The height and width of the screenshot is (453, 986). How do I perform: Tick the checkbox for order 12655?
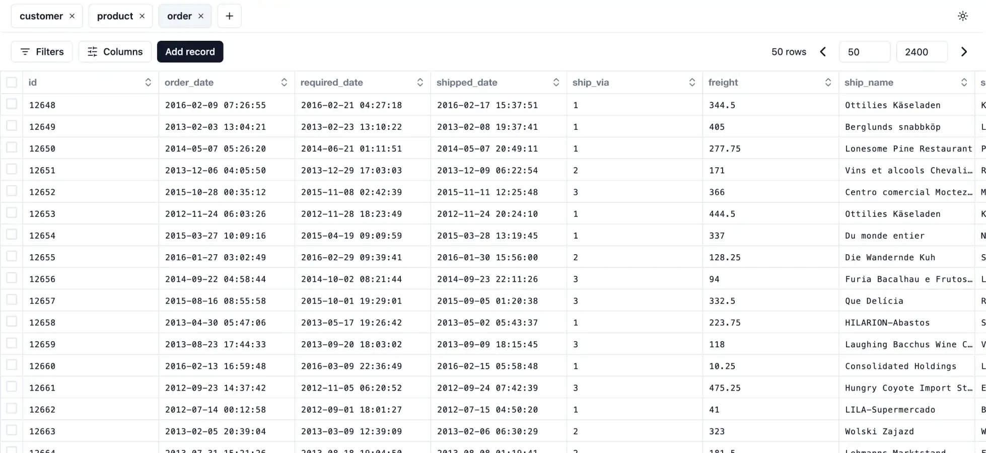(x=12, y=257)
